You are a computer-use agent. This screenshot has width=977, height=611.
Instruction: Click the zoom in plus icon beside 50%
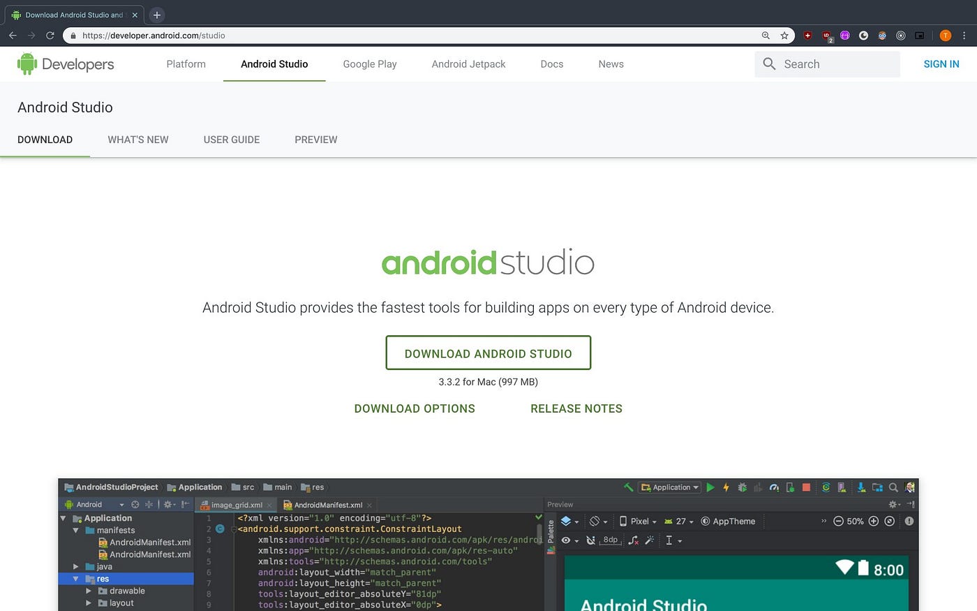pyautogui.click(x=873, y=522)
